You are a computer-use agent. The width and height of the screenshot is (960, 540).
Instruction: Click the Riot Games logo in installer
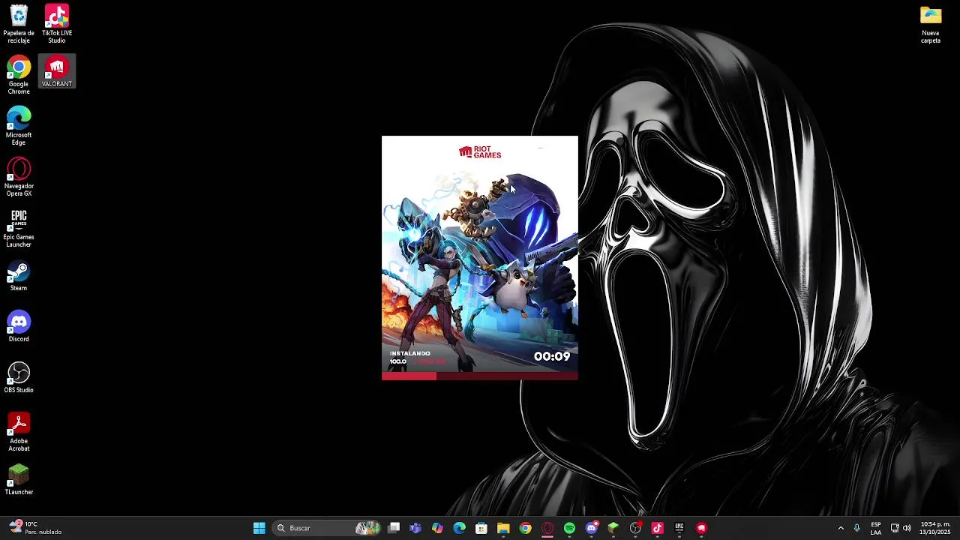480,152
